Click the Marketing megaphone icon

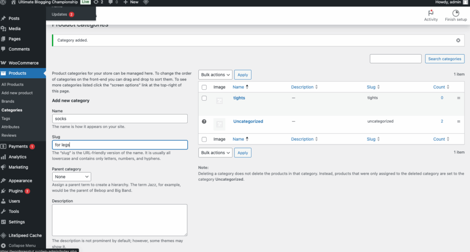coord(3,167)
